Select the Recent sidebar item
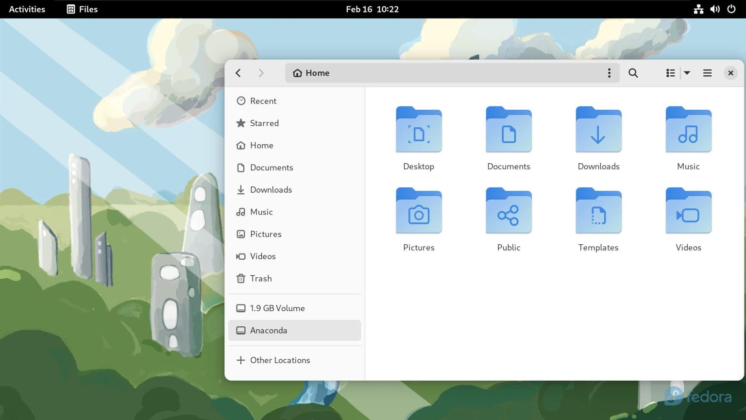This screenshot has width=746, height=420. pyautogui.click(x=263, y=101)
